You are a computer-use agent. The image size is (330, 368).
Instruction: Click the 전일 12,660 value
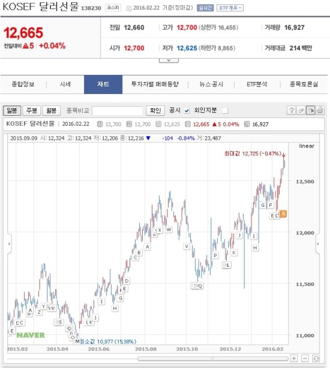click(134, 28)
